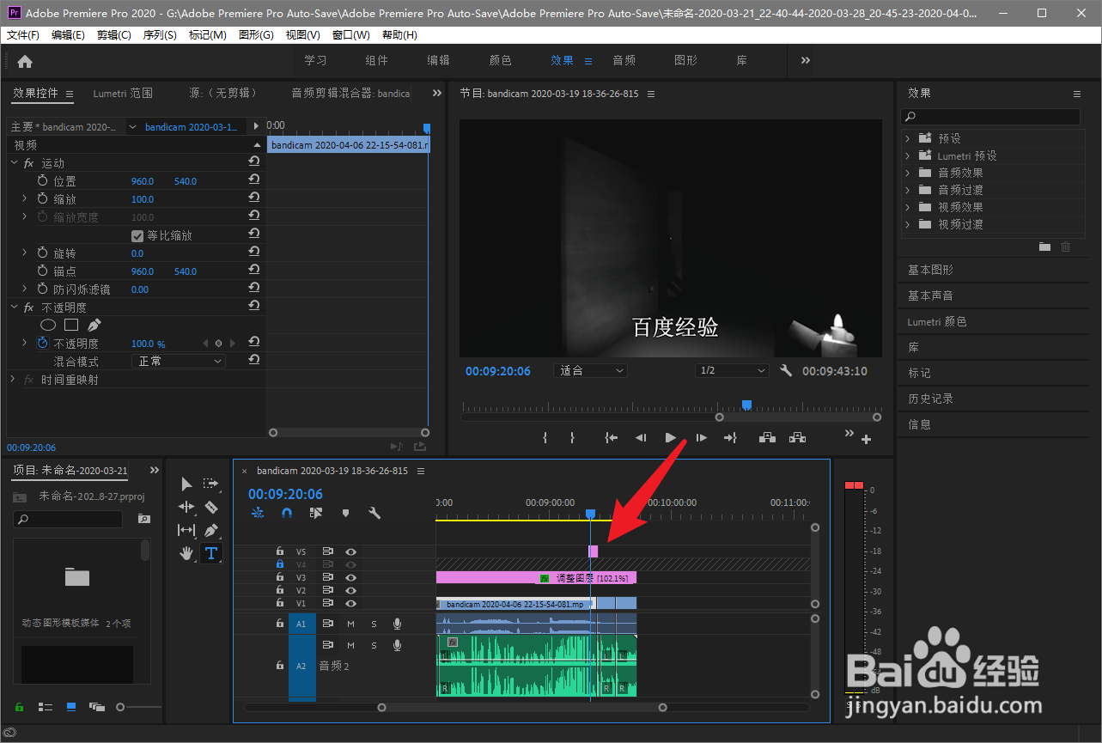Select the ellipse mask tool under Opacity
This screenshot has width=1102, height=743.
[49, 325]
